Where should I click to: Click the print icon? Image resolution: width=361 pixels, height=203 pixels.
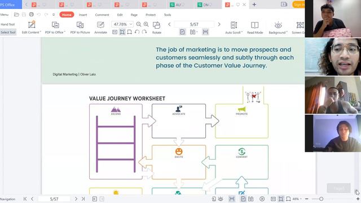click(32, 15)
